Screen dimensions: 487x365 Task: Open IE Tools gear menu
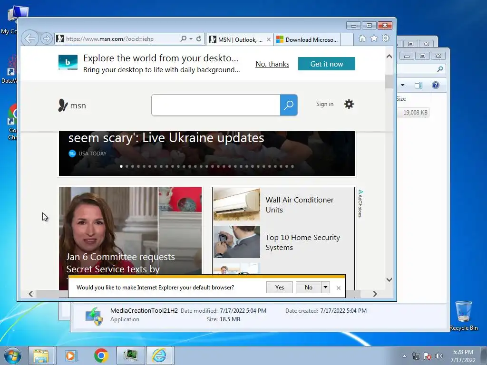click(386, 38)
